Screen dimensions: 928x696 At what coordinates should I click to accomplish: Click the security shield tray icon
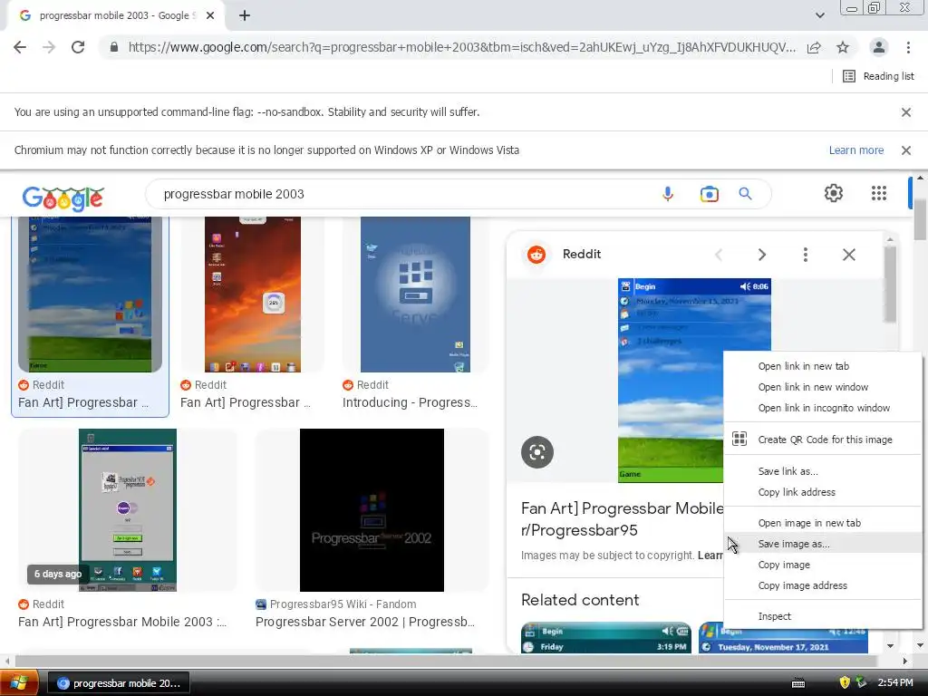point(844,682)
